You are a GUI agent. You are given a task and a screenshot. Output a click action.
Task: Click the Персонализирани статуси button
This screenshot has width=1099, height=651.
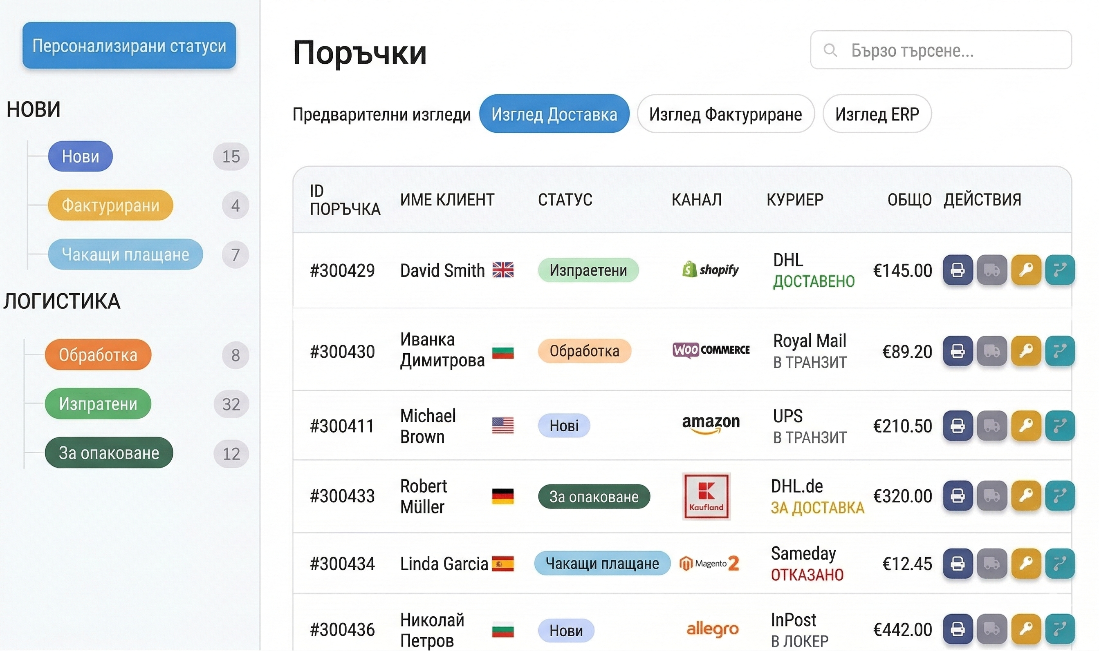[129, 46]
